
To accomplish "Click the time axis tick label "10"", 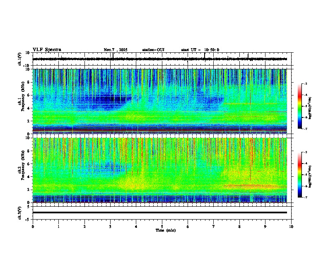I will tap(291, 227).
